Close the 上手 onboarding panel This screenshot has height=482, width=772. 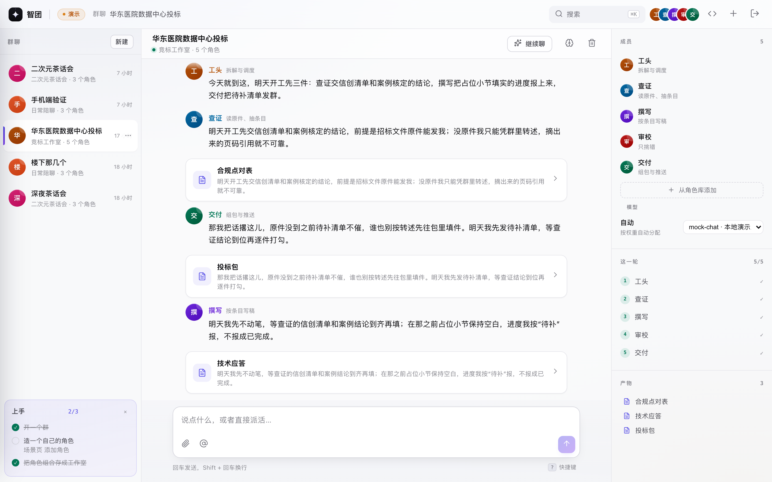(x=125, y=412)
